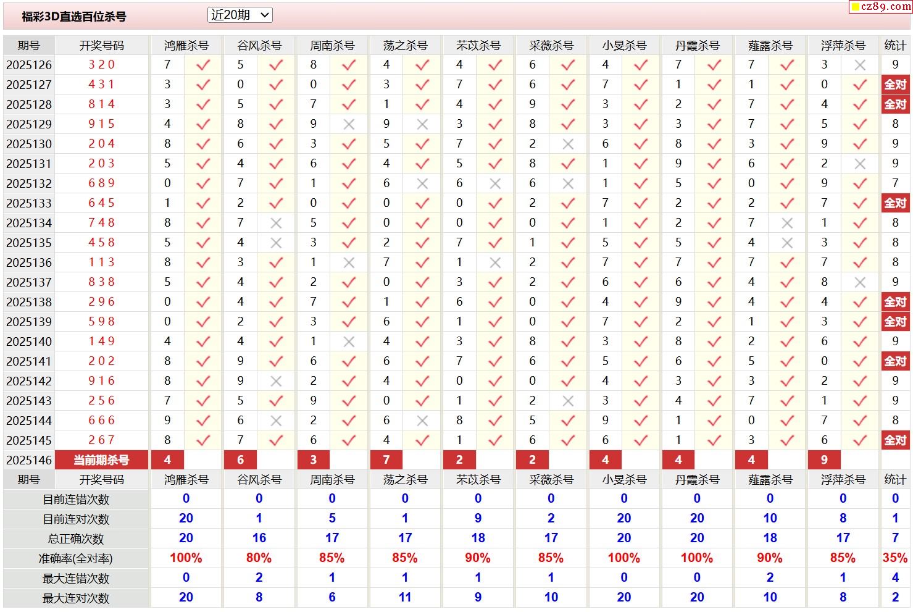
Task: Click the 周南 cross mark in row 2025129
Action: [x=349, y=124]
